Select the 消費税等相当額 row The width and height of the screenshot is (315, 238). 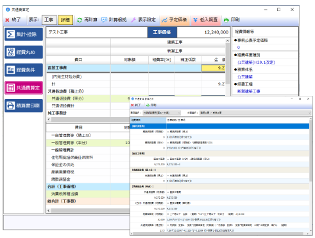pyautogui.click(x=89, y=194)
